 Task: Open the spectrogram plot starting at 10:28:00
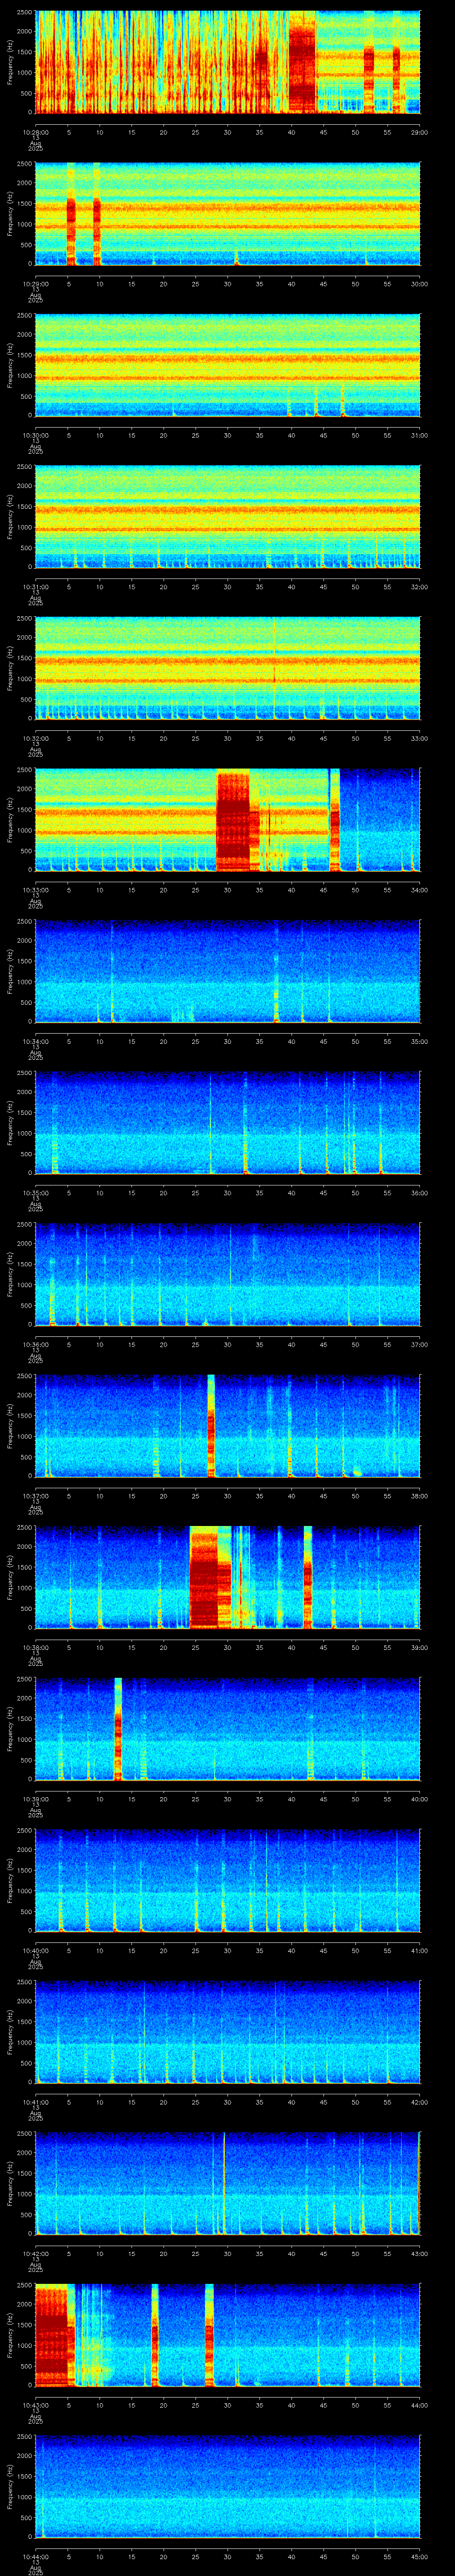pos(227,62)
